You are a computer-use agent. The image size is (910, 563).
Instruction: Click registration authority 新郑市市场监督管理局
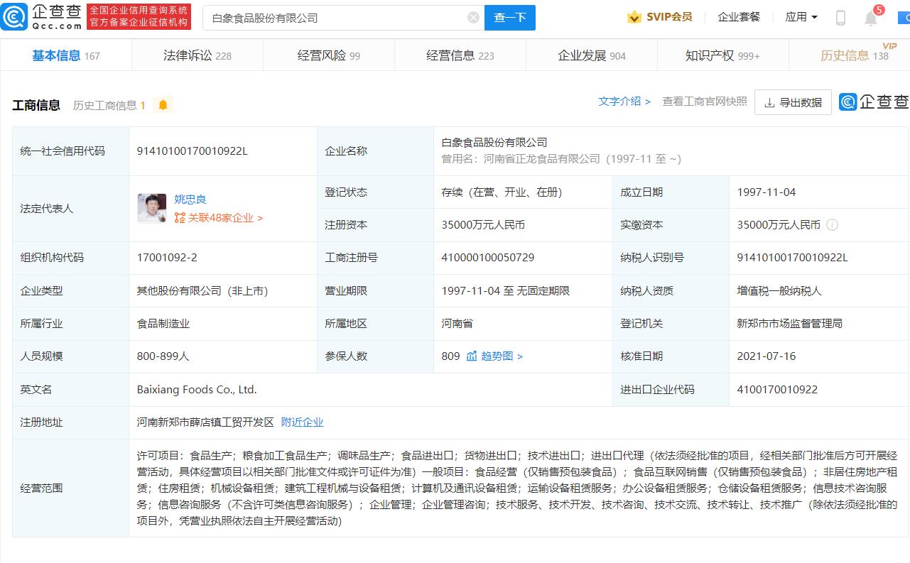coord(790,324)
